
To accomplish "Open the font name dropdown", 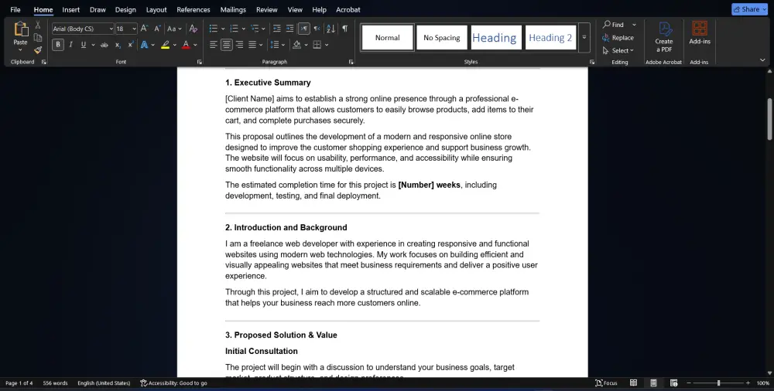I will coord(111,29).
